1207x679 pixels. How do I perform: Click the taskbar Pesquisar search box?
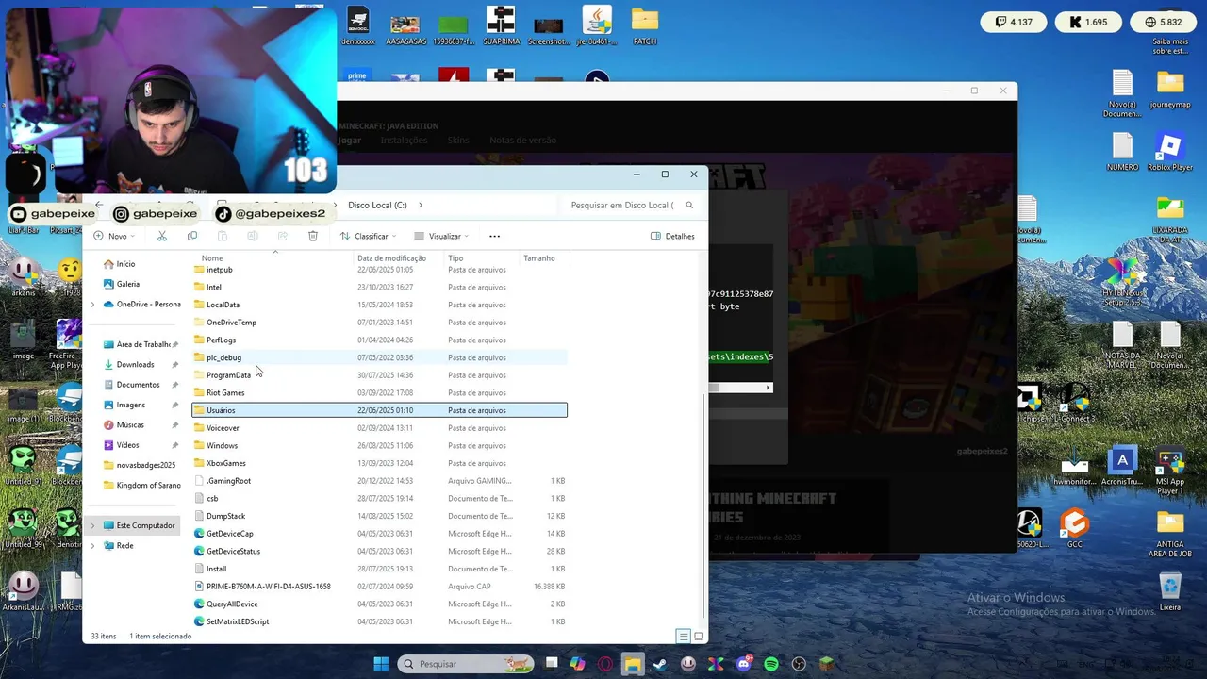tap(464, 664)
